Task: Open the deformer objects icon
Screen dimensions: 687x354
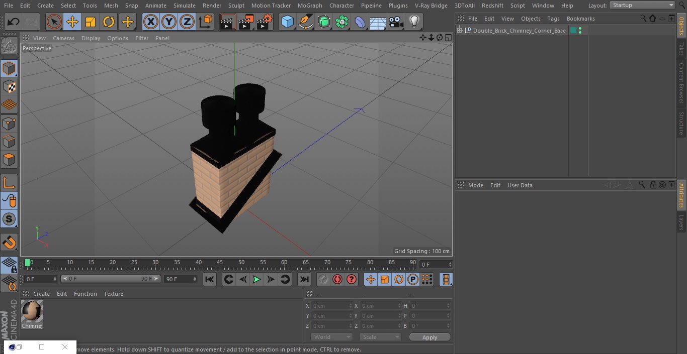Action: (x=360, y=22)
